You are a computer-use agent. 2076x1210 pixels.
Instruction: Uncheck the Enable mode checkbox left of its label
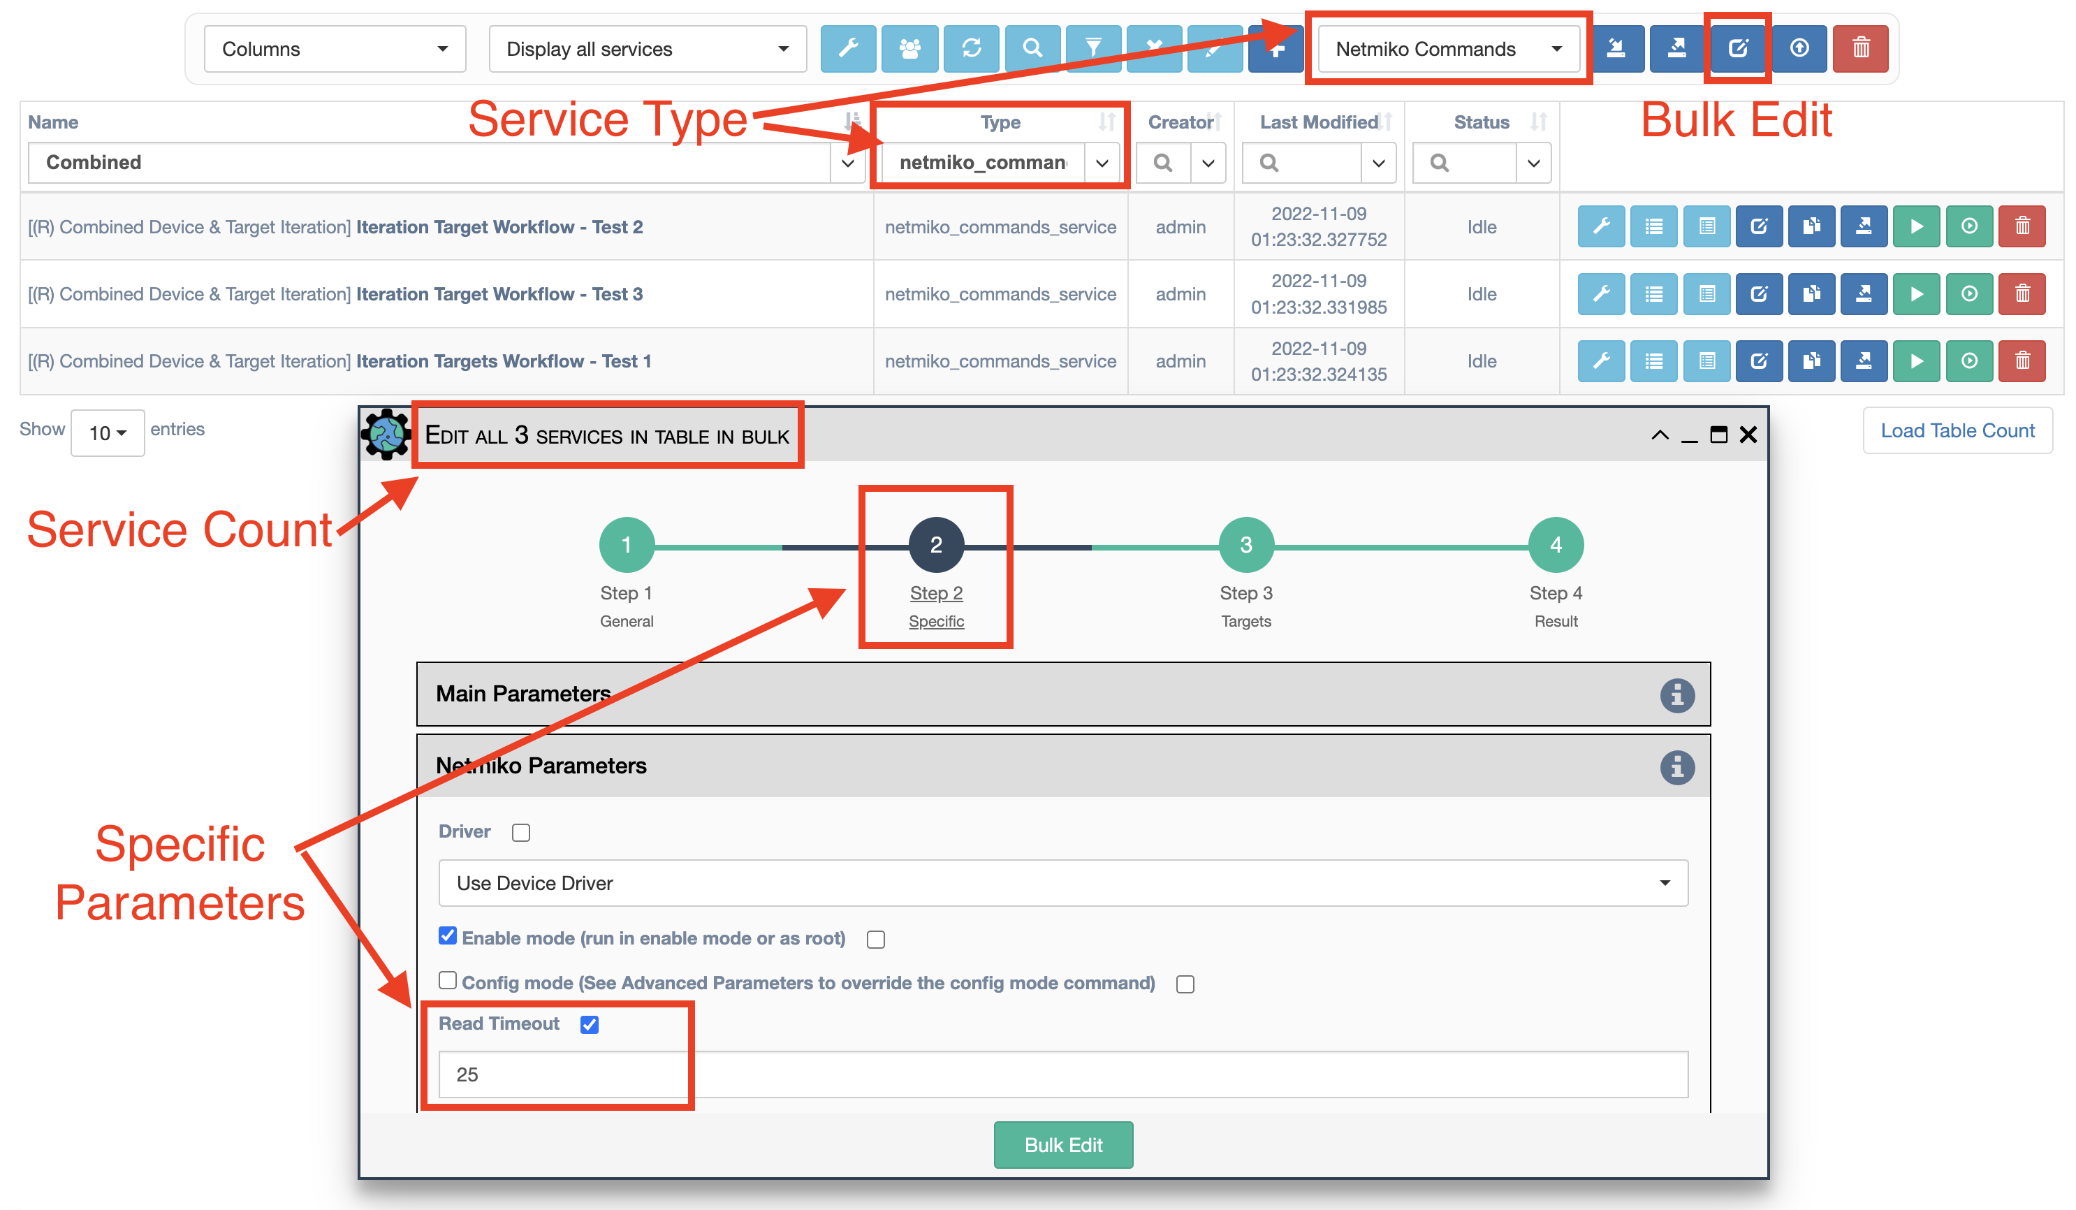(x=447, y=935)
